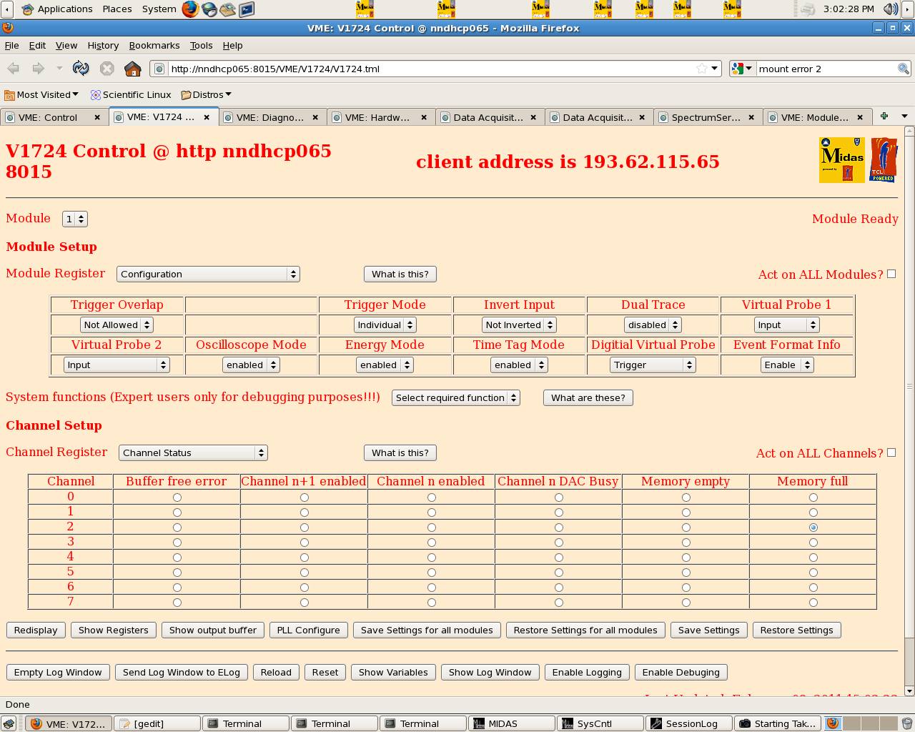Open the Scientific Linux bookmark

click(x=131, y=94)
